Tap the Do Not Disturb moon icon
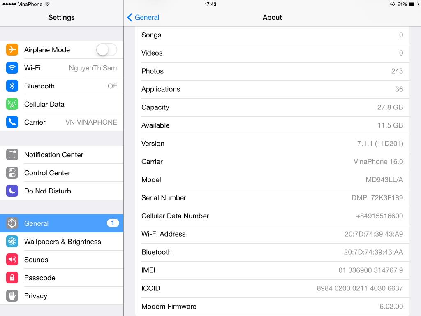 point(12,191)
